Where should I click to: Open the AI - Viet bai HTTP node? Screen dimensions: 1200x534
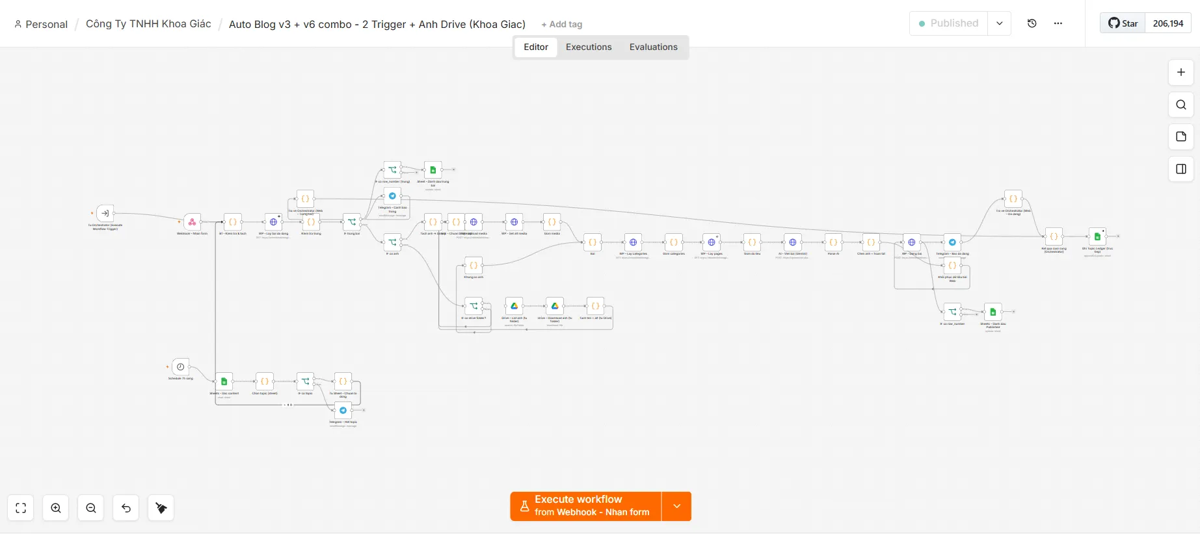[792, 242]
